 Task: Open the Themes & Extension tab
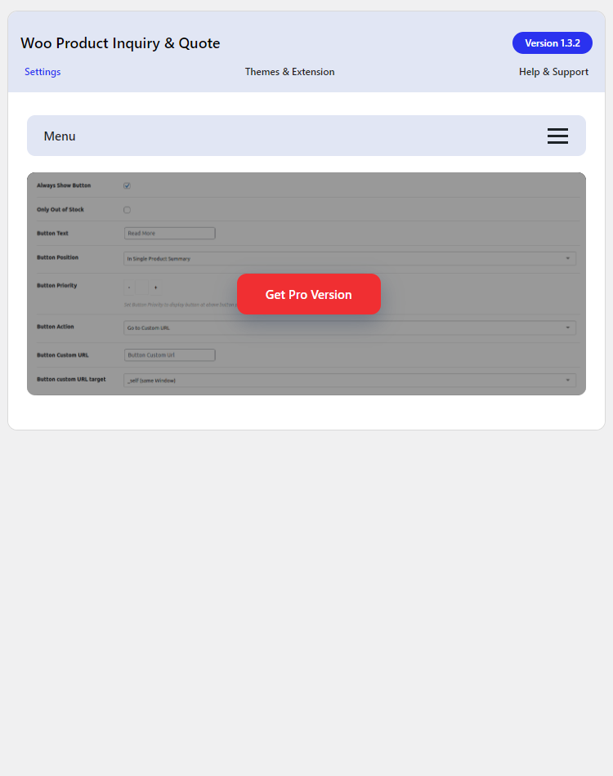[289, 72]
